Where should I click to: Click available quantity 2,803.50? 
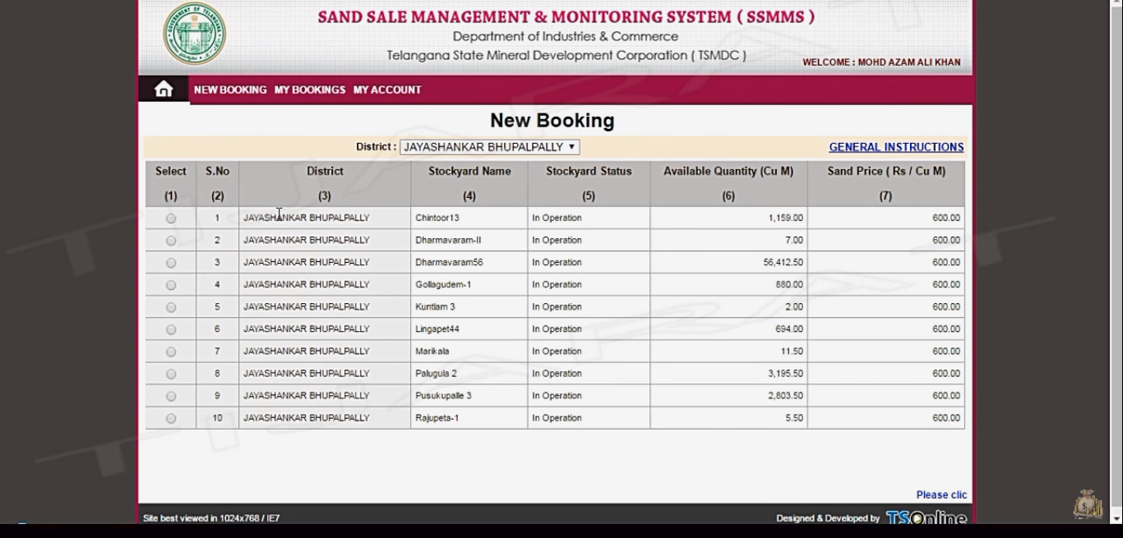[786, 395]
